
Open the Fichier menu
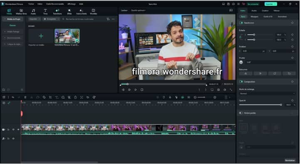pyautogui.click(x=31, y=4)
